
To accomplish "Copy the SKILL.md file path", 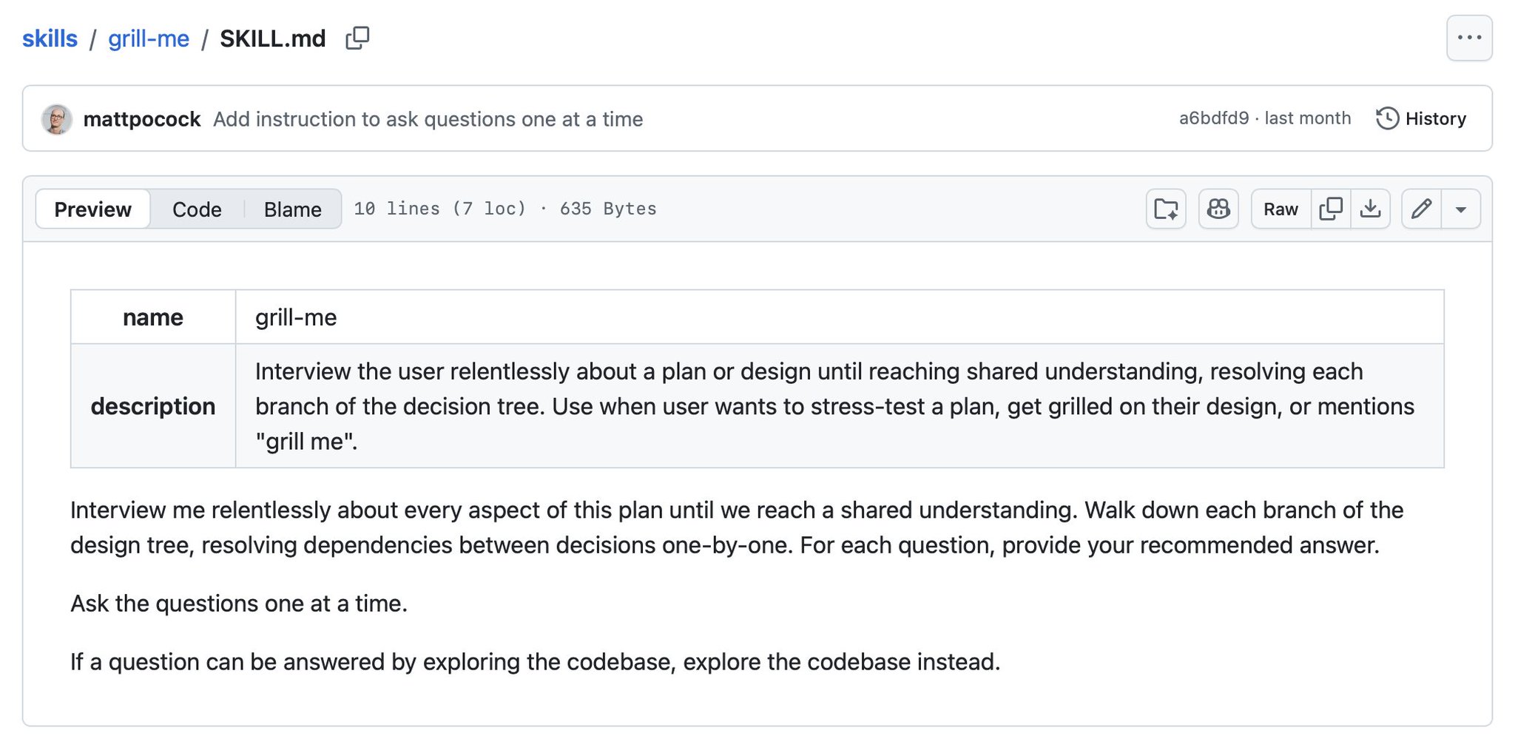I will [357, 38].
